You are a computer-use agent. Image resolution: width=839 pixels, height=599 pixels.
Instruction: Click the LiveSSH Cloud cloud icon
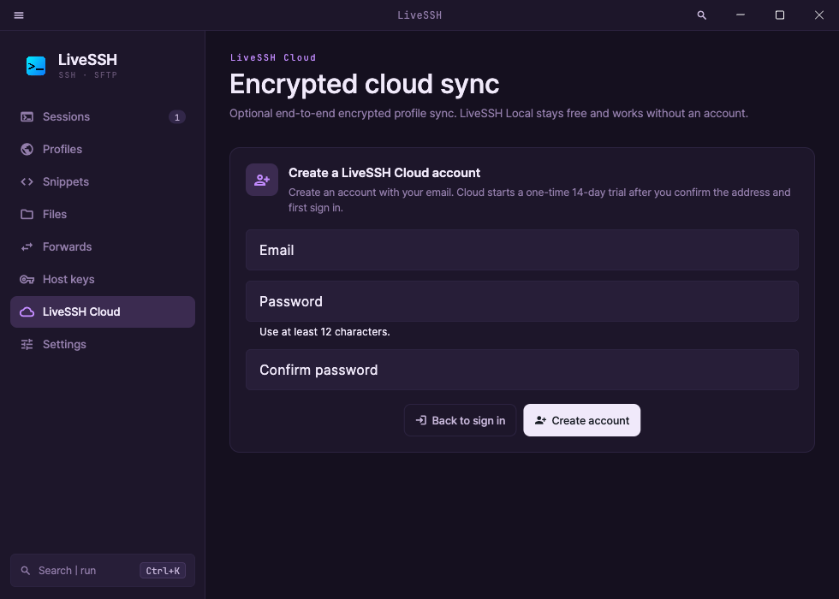tap(27, 311)
